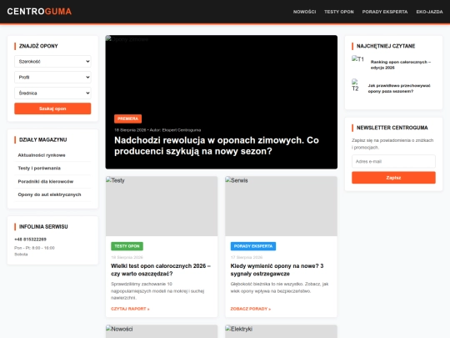Open Opony do aut elektrycznych link

point(49,194)
